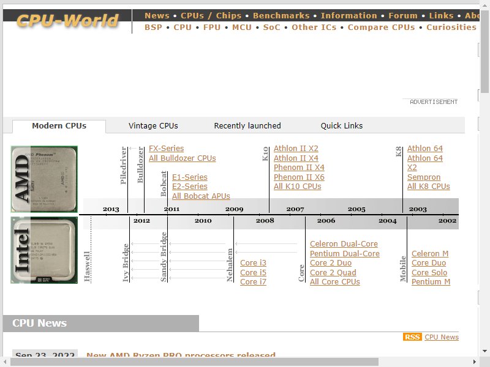Image resolution: width=490 pixels, height=367 pixels.
Task: Click the CPU-World logo
Action: coord(67,21)
